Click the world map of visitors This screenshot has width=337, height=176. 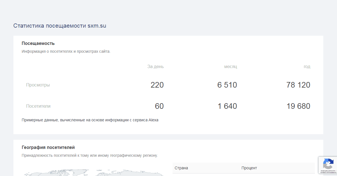point(92,172)
